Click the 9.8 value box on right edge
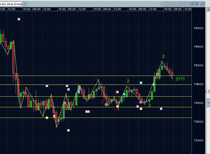The width and height of the screenshot is (210, 154). tap(207, 91)
